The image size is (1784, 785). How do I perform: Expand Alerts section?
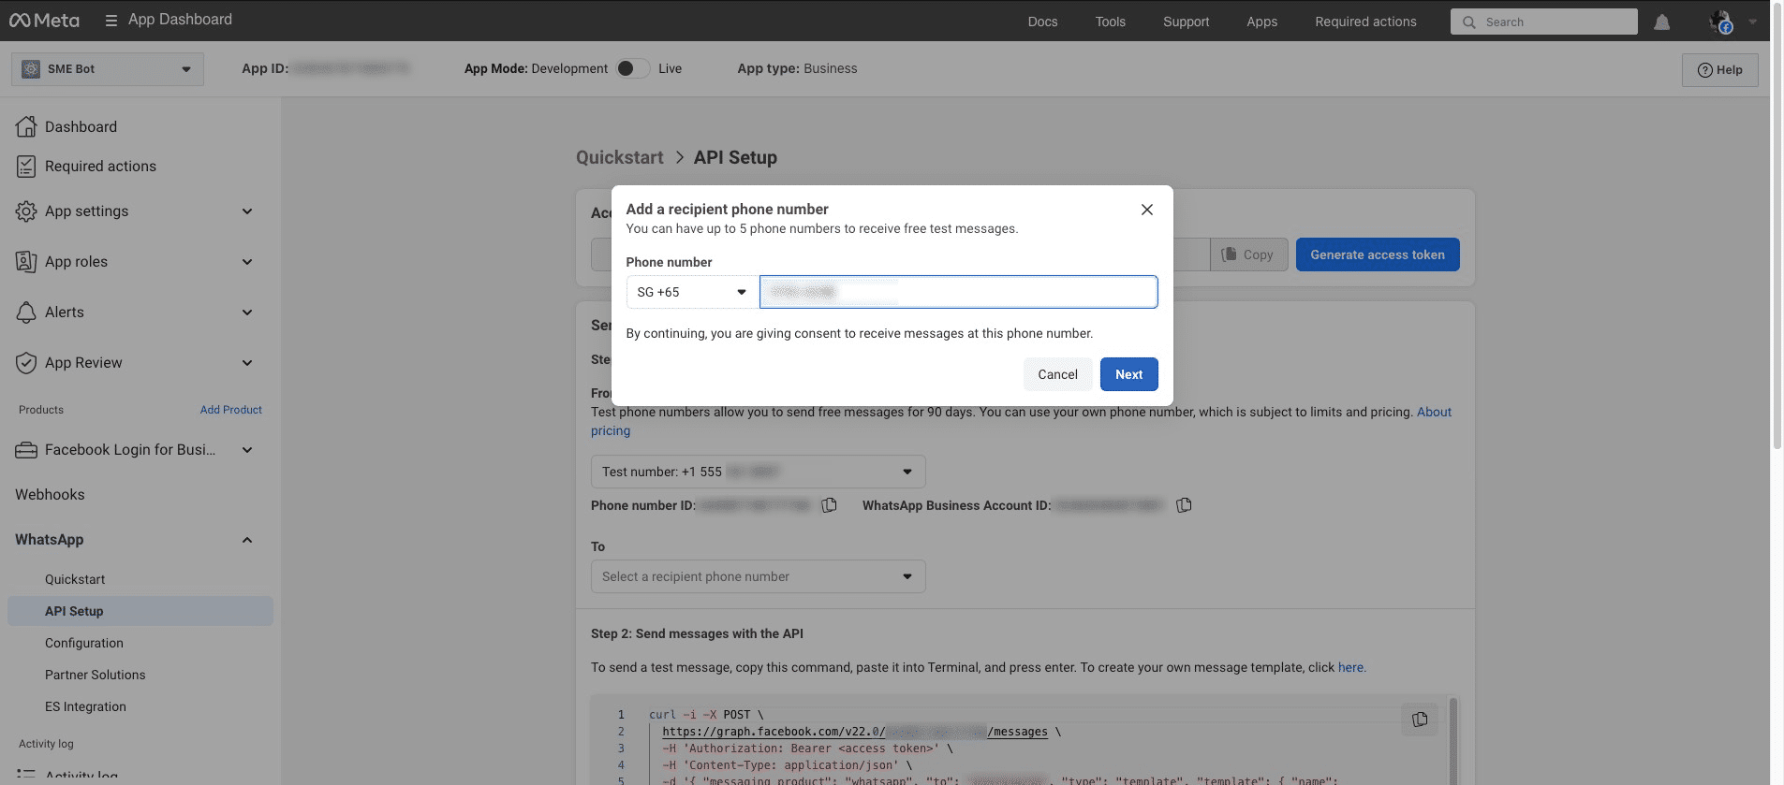[x=247, y=313]
